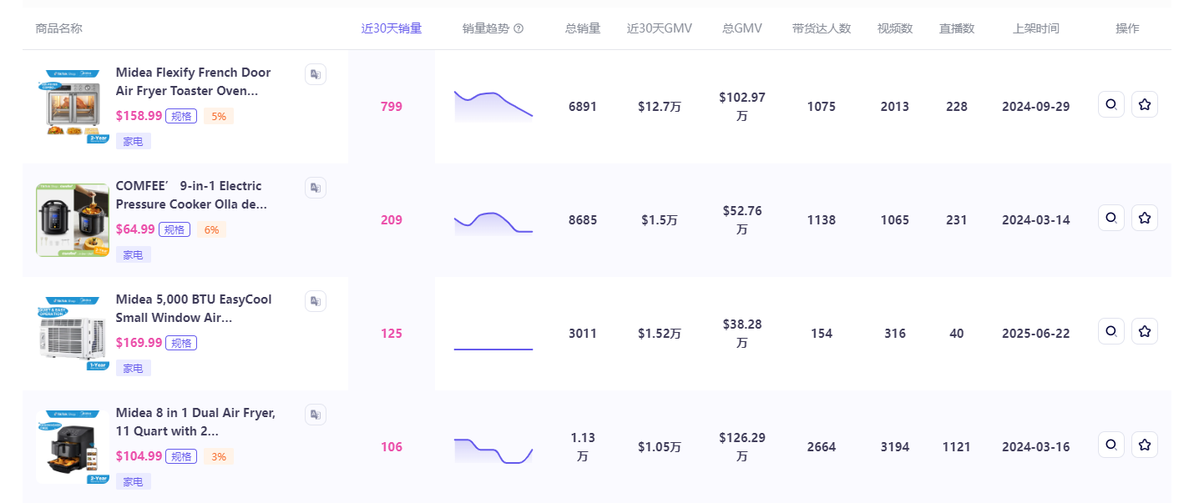The width and height of the screenshot is (1189, 503).
Task: Click the 家电 category tag on the first row
Action: click(x=133, y=141)
